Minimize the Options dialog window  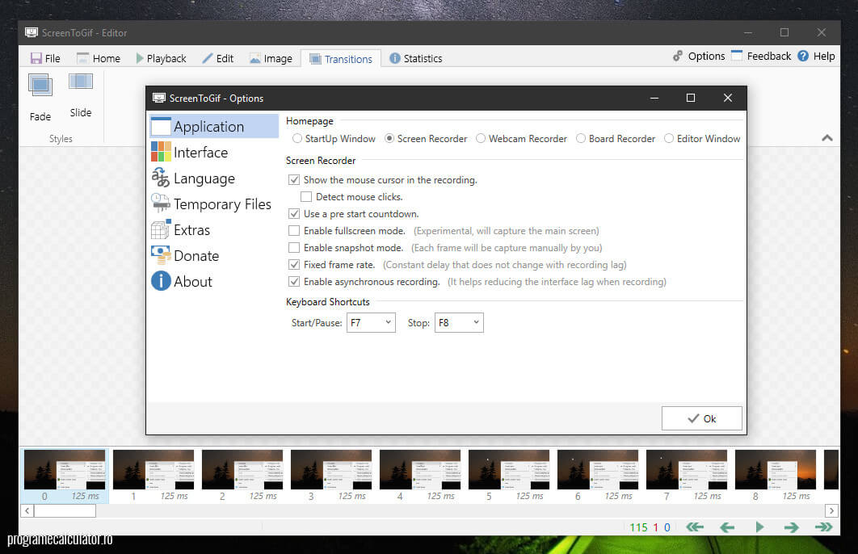click(x=654, y=98)
